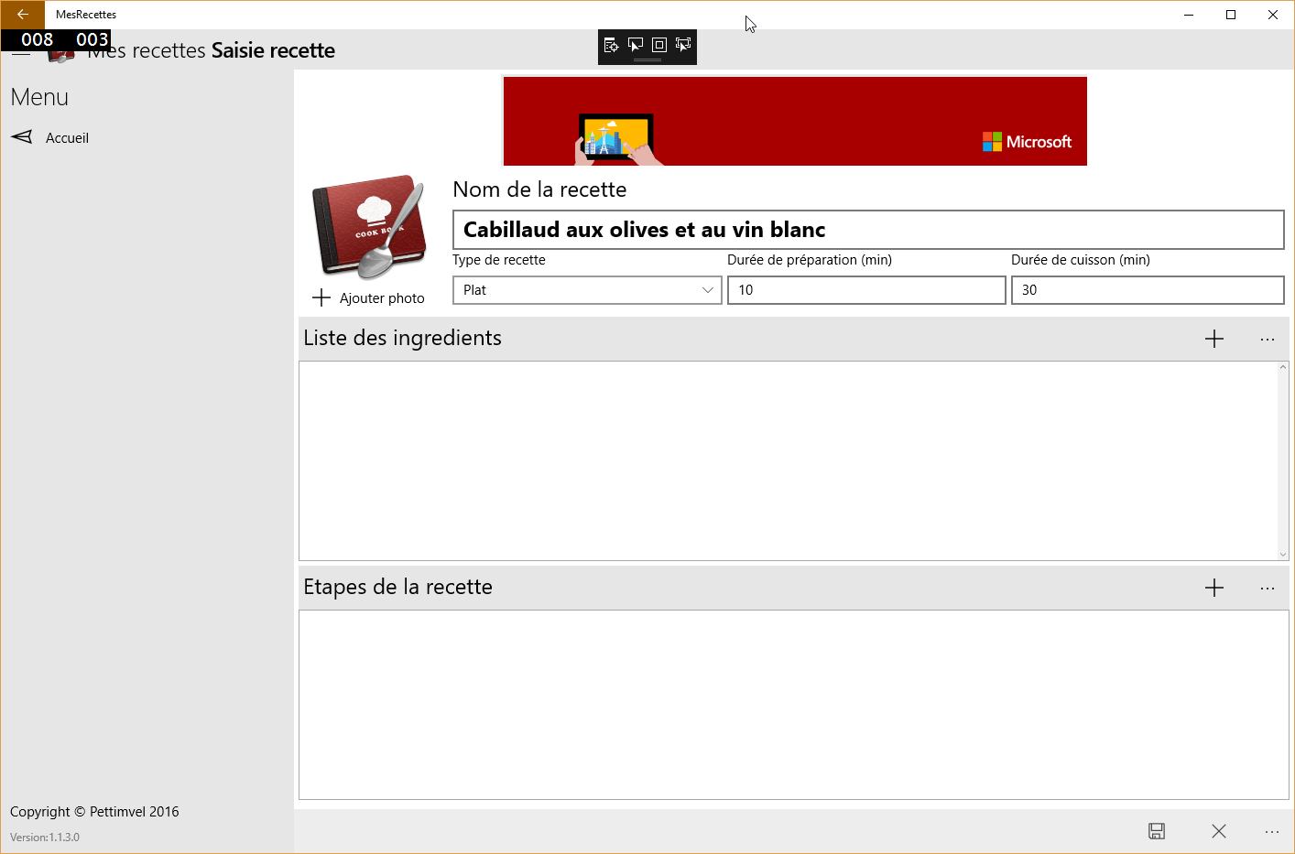The width and height of the screenshot is (1295, 854).
Task: Open bottom app bar more options
Action: 1272,831
